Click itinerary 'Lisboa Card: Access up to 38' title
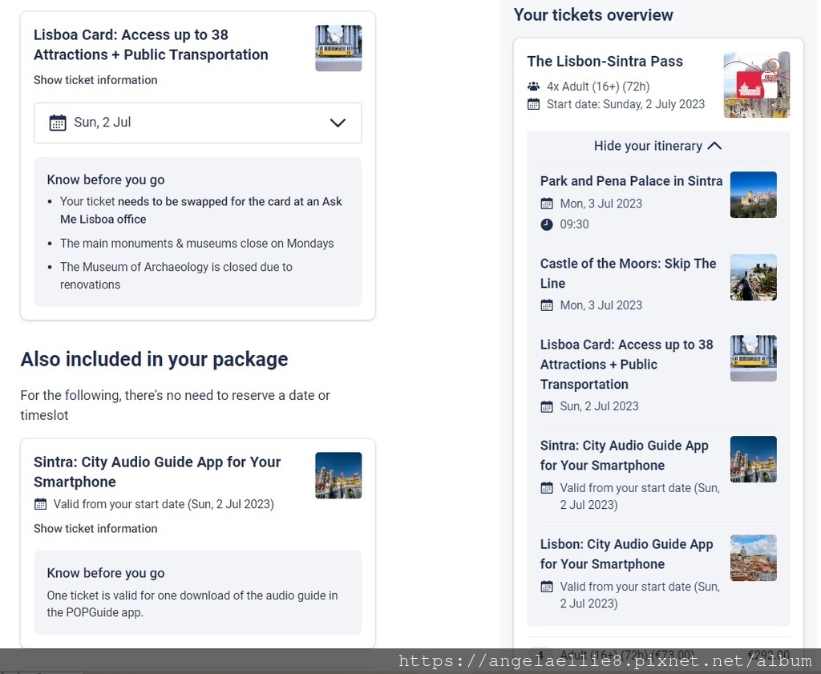821x674 pixels. tap(626, 364)
